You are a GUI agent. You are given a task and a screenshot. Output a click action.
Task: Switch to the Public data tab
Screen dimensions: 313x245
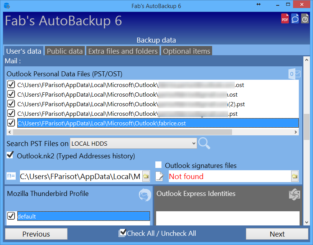(65, 51)
